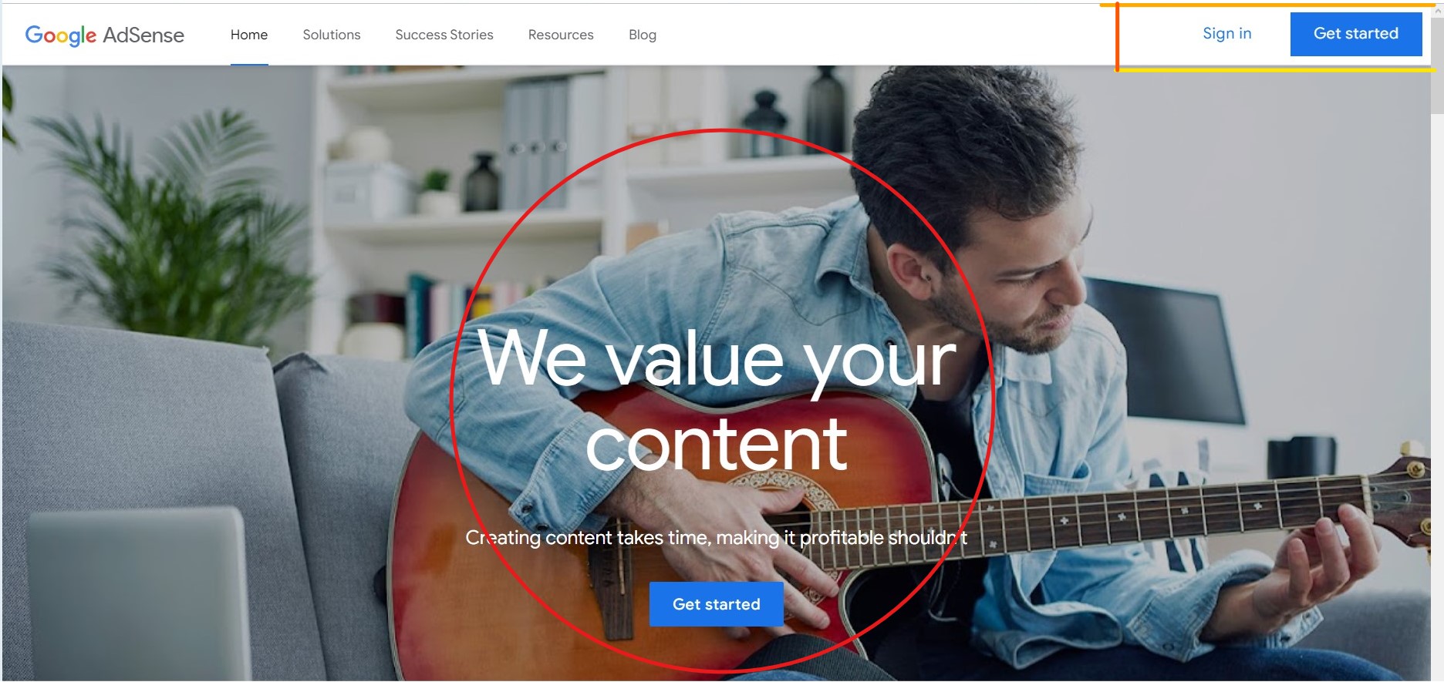The width and height of the screenshot is (1444, 682).
Task: Click the Google AdSense logo
Action: coord(104,35)
